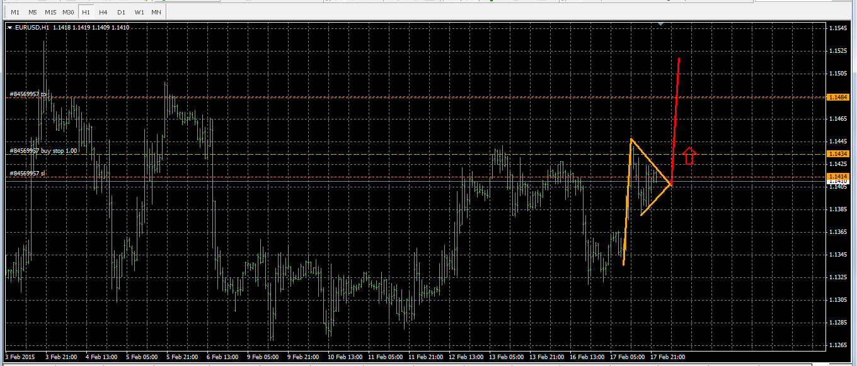
Task: Click the active H1 timeframe button
Action: click(86, 12)
